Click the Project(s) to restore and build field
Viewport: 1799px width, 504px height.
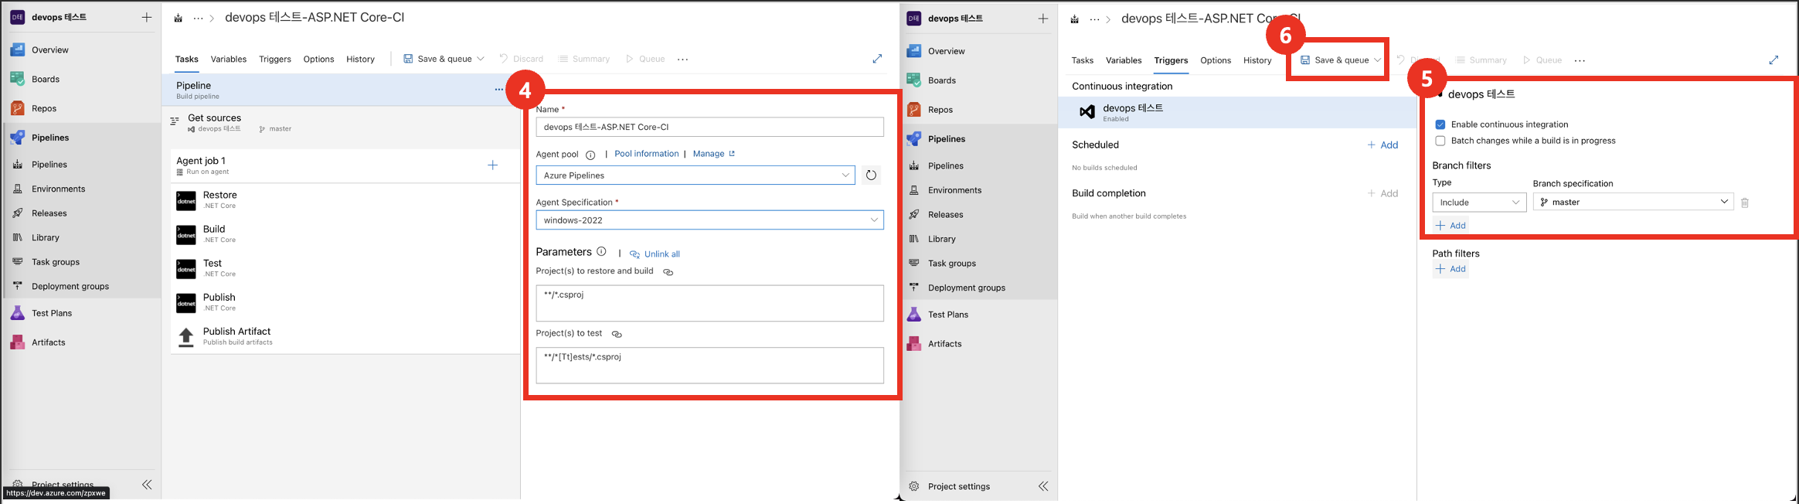(709, 303)
